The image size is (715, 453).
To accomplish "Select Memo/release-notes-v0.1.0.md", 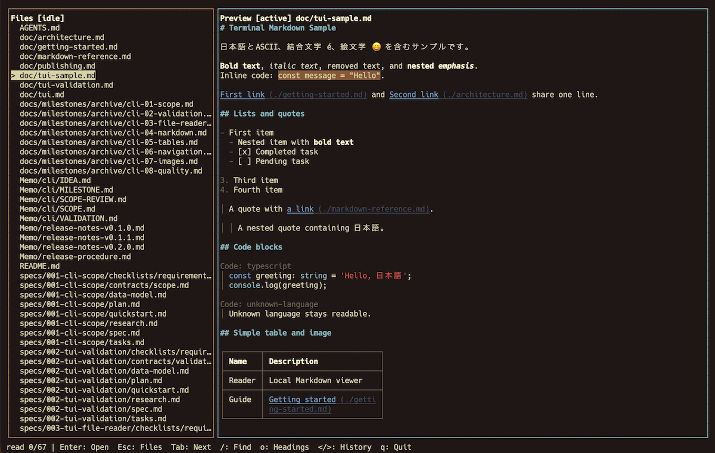I will (x=82, y=228).
